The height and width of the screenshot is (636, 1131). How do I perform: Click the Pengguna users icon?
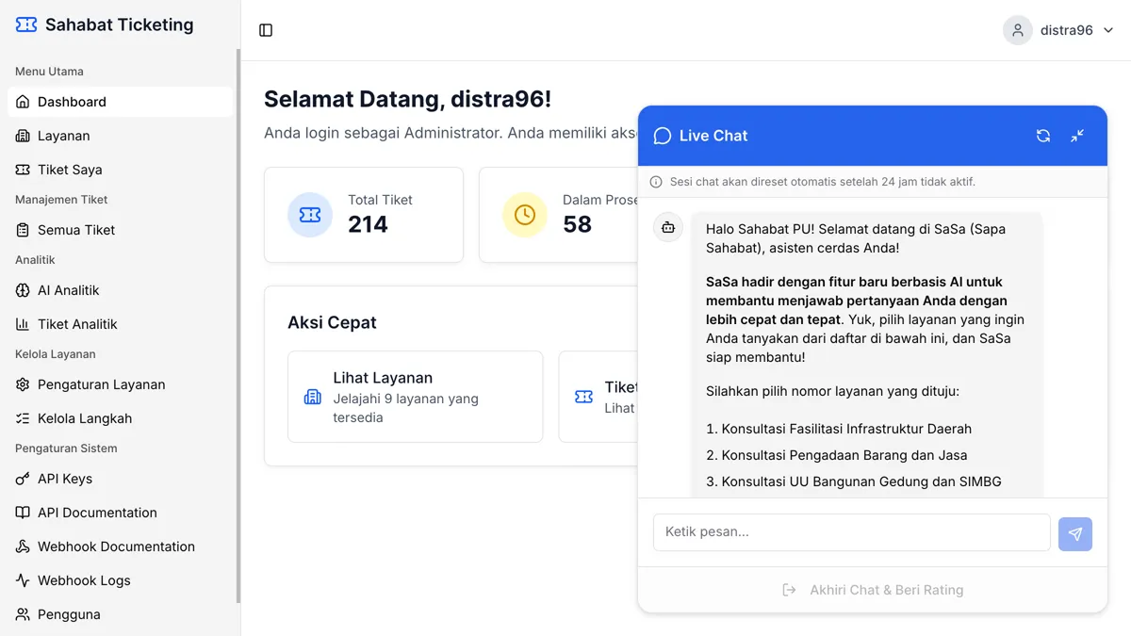[22, 613]
